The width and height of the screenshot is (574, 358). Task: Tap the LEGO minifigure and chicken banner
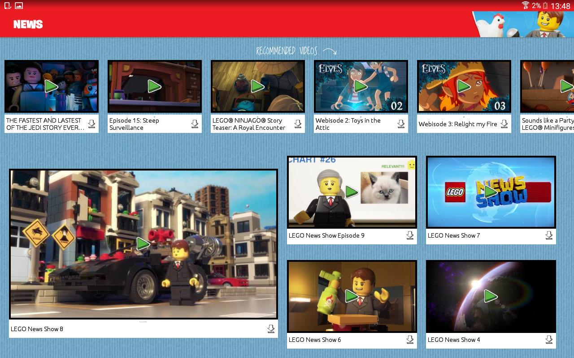tap(523, 24)
